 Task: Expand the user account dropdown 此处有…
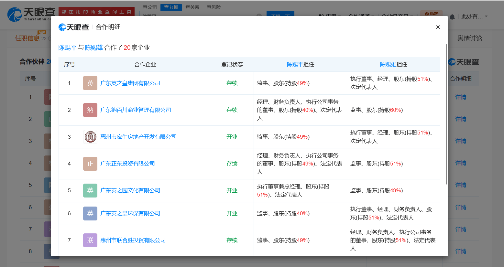tap(474, 16)
